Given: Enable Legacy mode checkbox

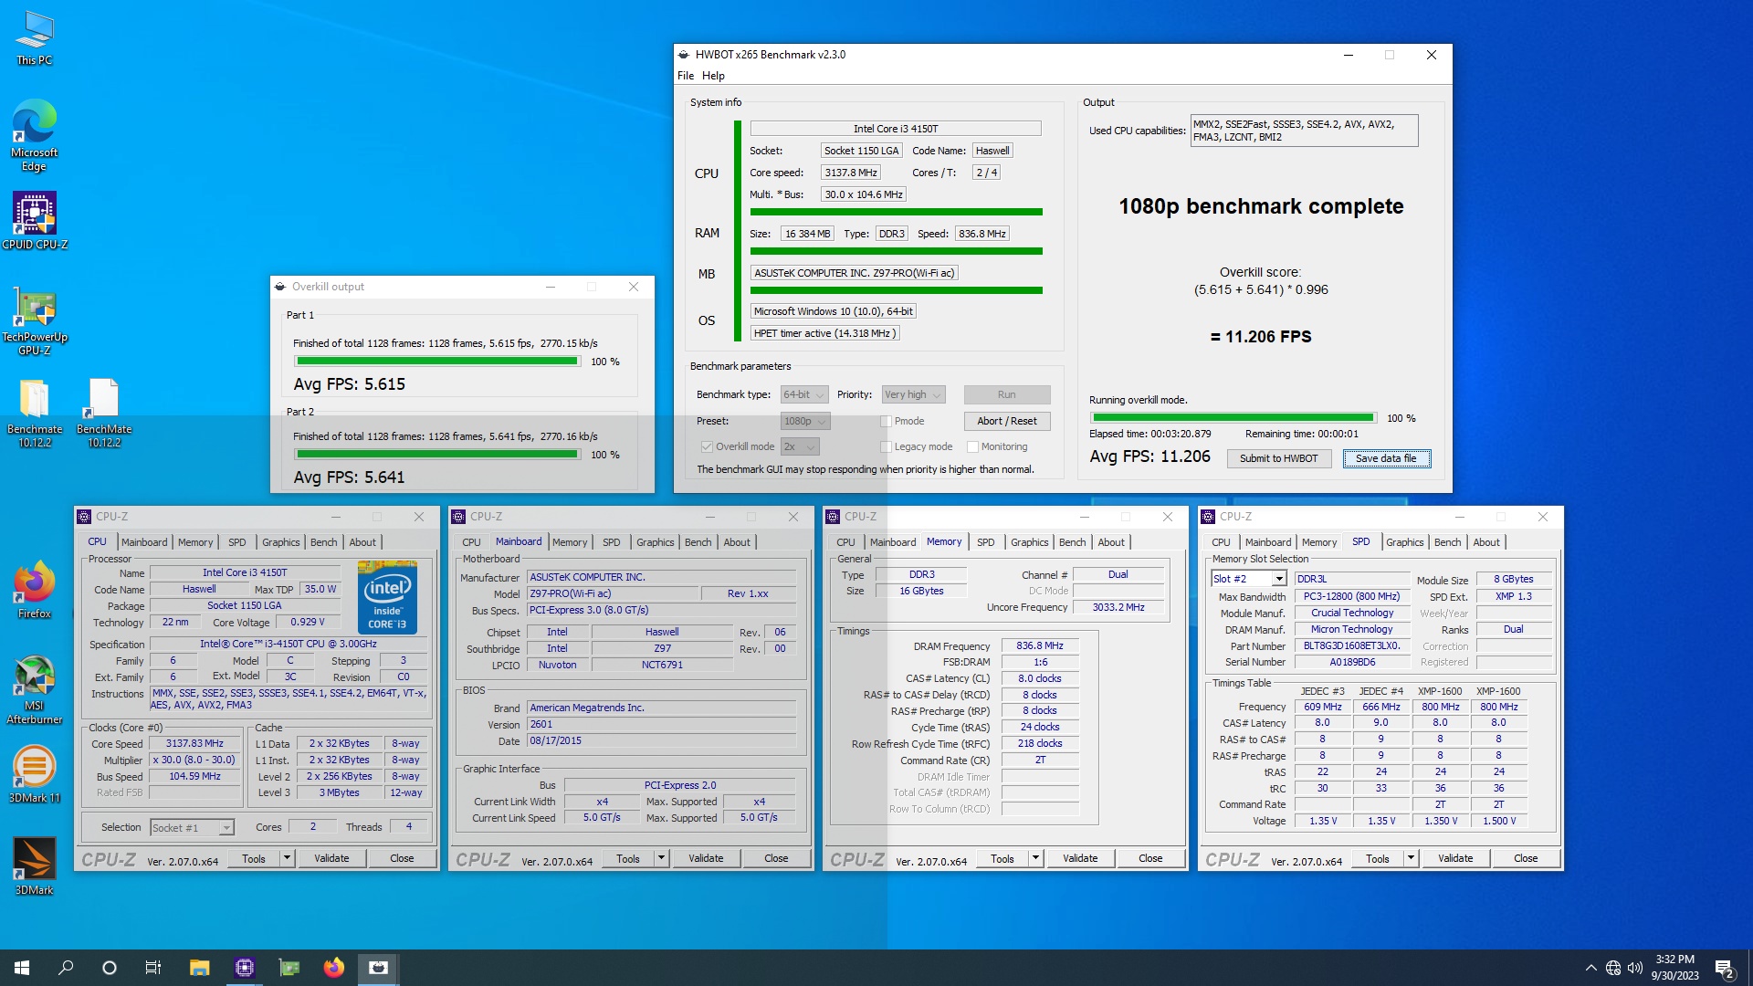Looking at the screenshot, I should pos(886,446).
